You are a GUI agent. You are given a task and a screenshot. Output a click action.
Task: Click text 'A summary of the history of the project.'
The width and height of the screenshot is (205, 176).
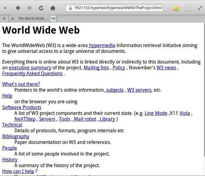tap(57, 165)
